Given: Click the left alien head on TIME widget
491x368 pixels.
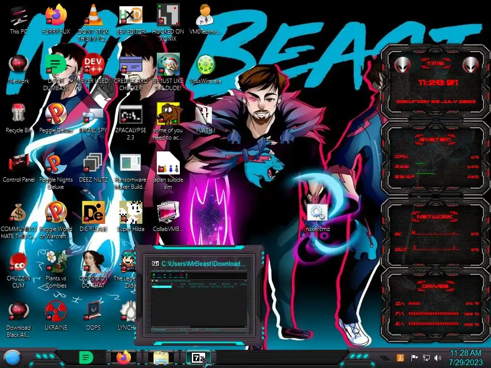Looking at the screenshot, I should pos(402,65).
